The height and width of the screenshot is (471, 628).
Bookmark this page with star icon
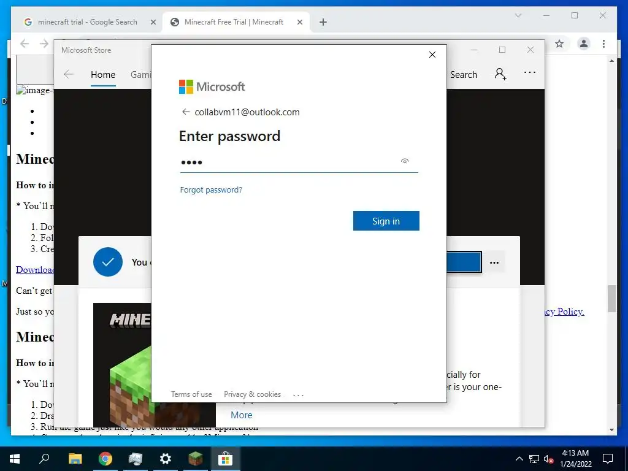559,44
